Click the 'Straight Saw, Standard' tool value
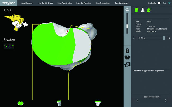172x107 pixels. [x=157, y=29]
